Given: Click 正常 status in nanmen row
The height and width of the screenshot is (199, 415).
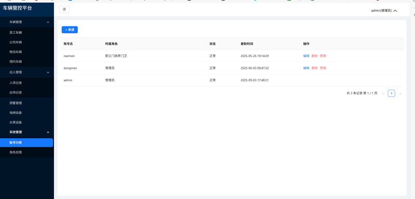Looking at the screenshot, I should pos(213,56).
